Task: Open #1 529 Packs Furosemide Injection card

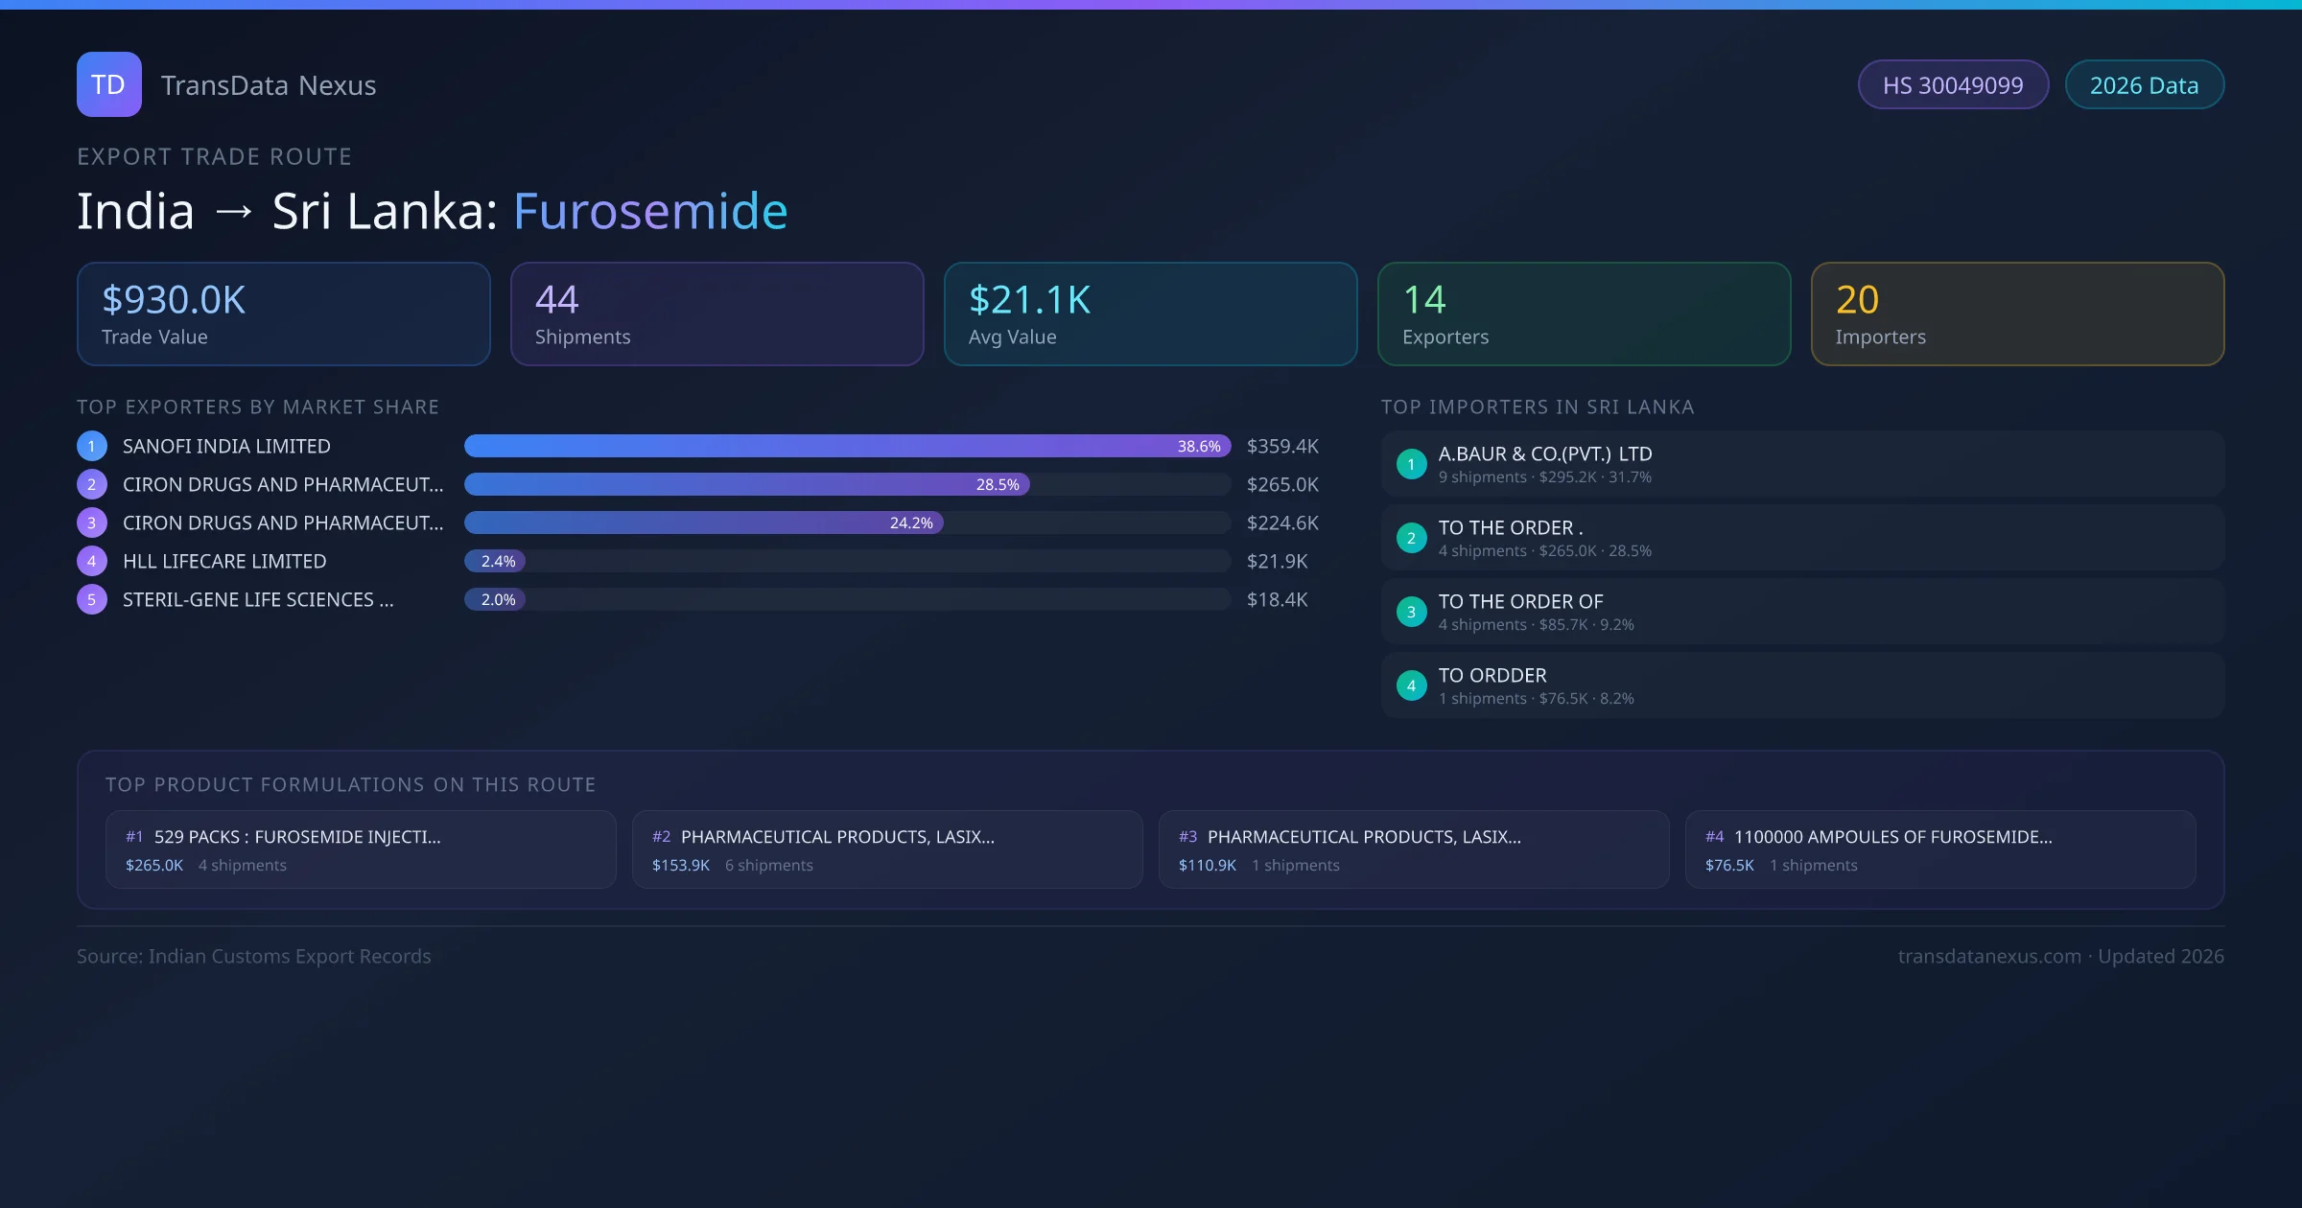Action: point(361,849)
